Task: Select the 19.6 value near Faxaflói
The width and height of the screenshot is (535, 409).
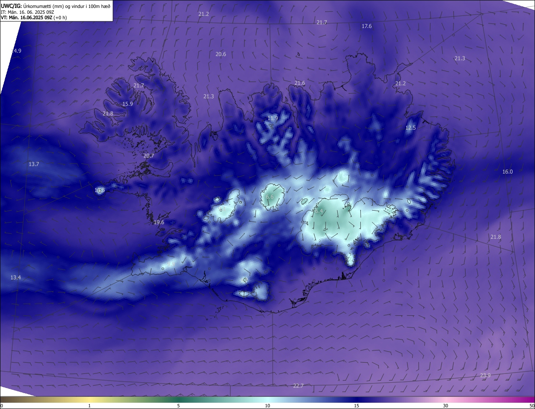Action: (x=159, y=222)
